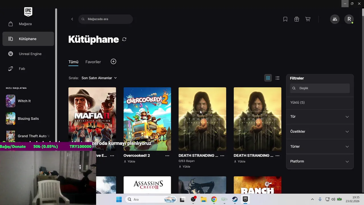Click the HIZLI BAŞLATMA heading
Screen dimensions: 364x205
pos(16,88)
